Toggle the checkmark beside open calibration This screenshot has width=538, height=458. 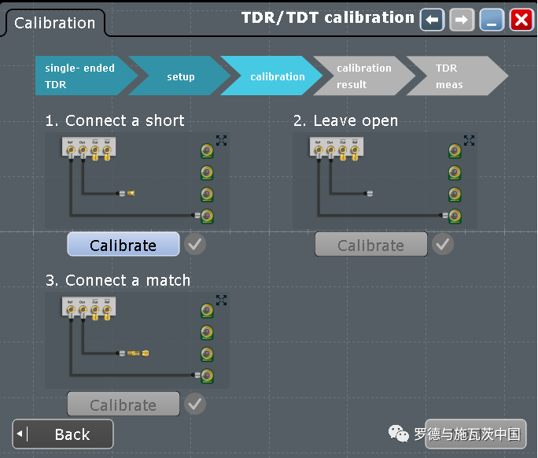point(443,245)
